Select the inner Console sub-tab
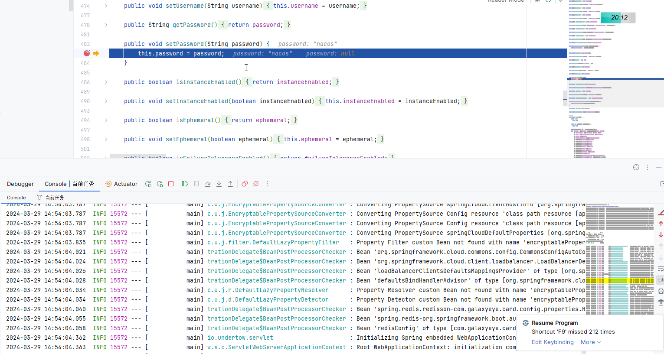Viewport: 664px width, 354px height. click(x=16, y=198)
